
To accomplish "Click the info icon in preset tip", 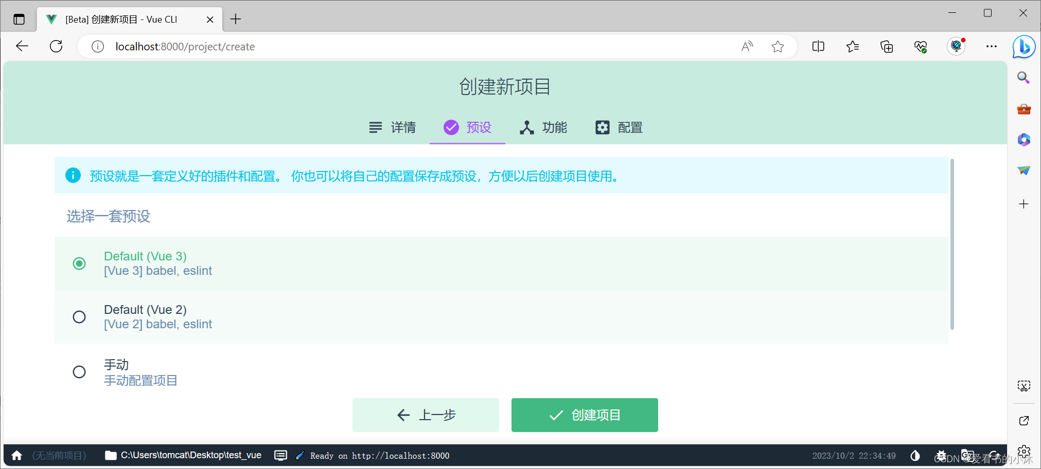I will click(x=73, y=175).
